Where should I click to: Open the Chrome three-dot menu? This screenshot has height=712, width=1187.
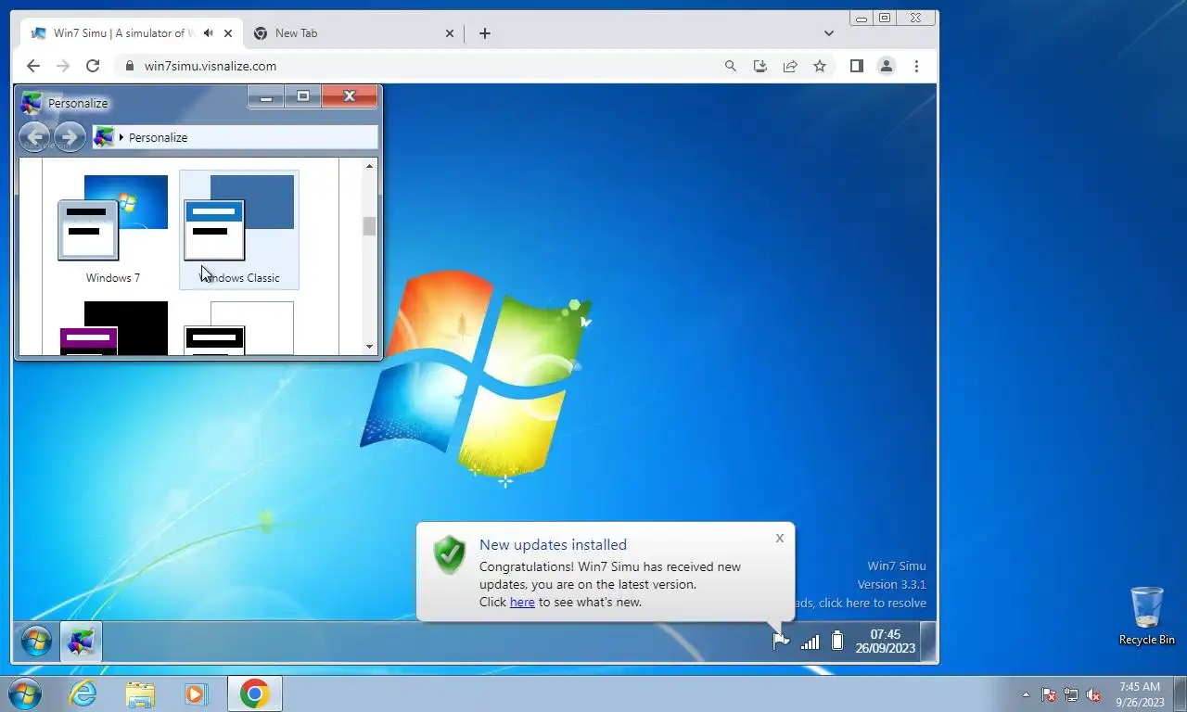(x=916, y=66)
